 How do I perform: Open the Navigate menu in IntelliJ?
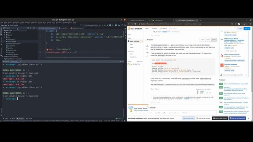(16, 23)
